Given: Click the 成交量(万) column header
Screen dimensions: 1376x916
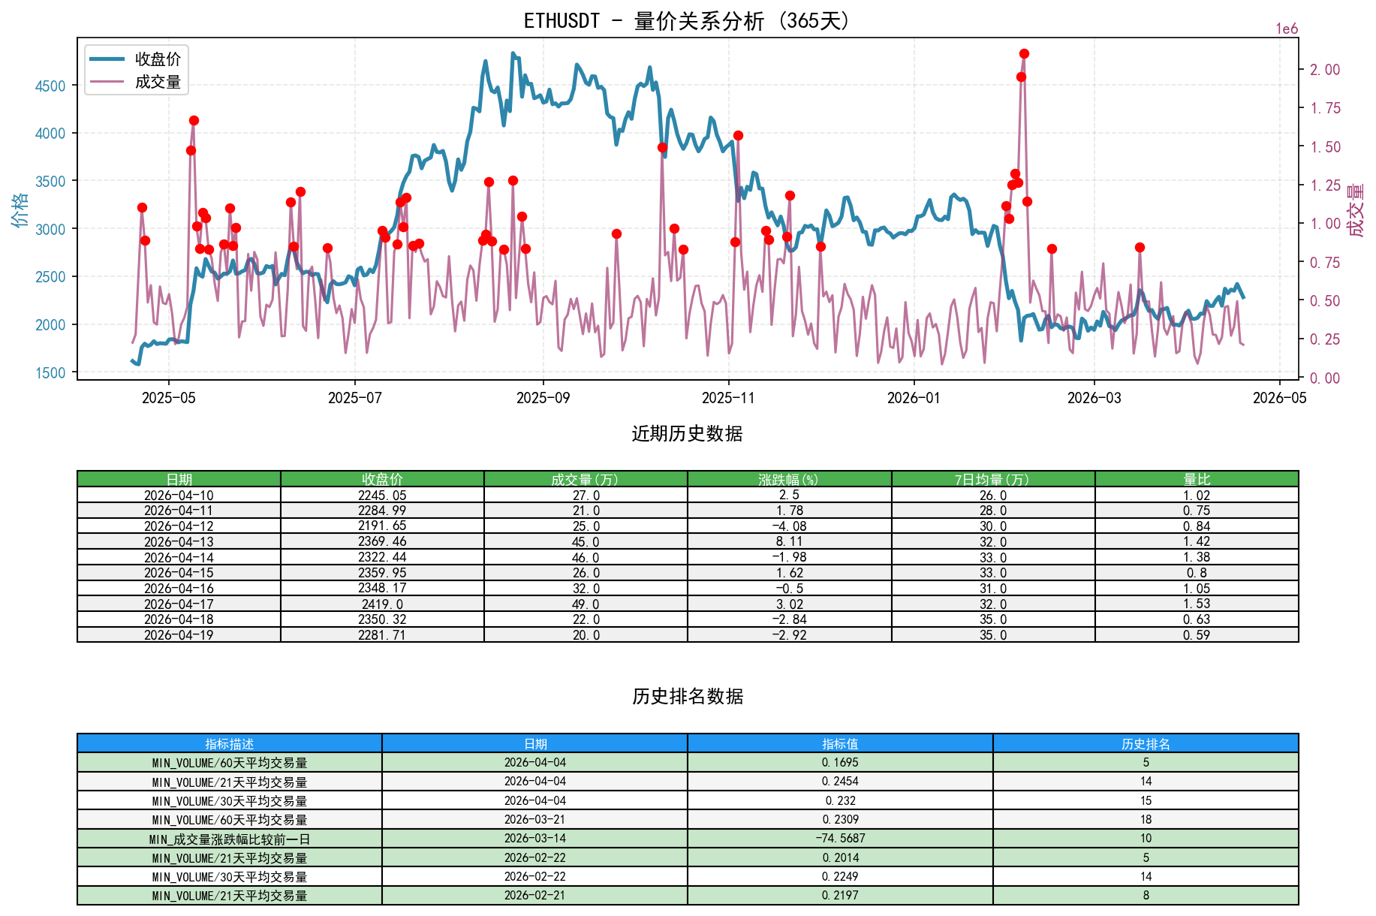Looking at the screenshot, I should pos(586,479).
